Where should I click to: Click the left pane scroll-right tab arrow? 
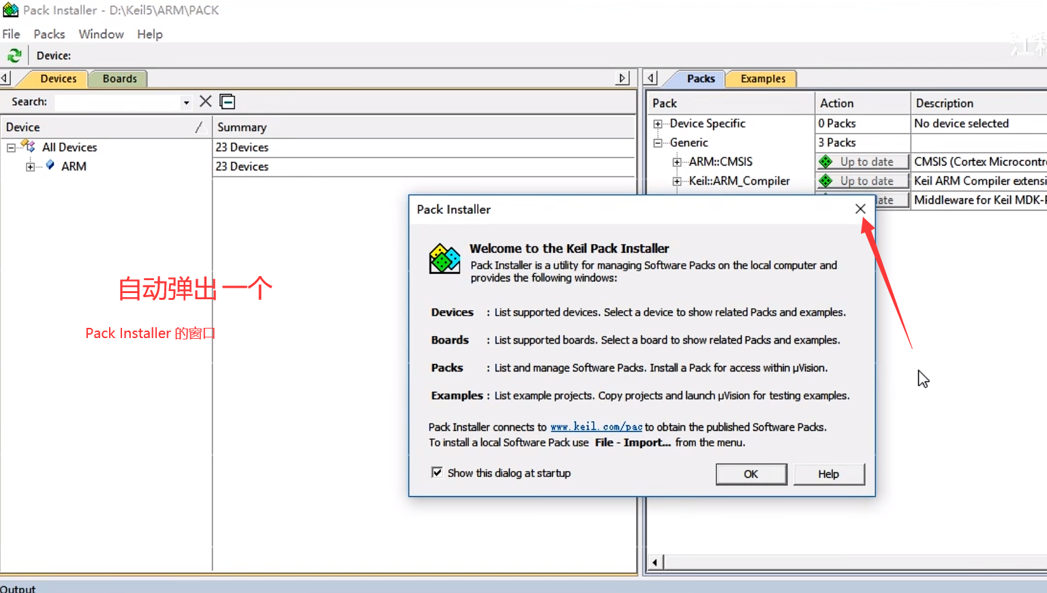click(622, 78)
